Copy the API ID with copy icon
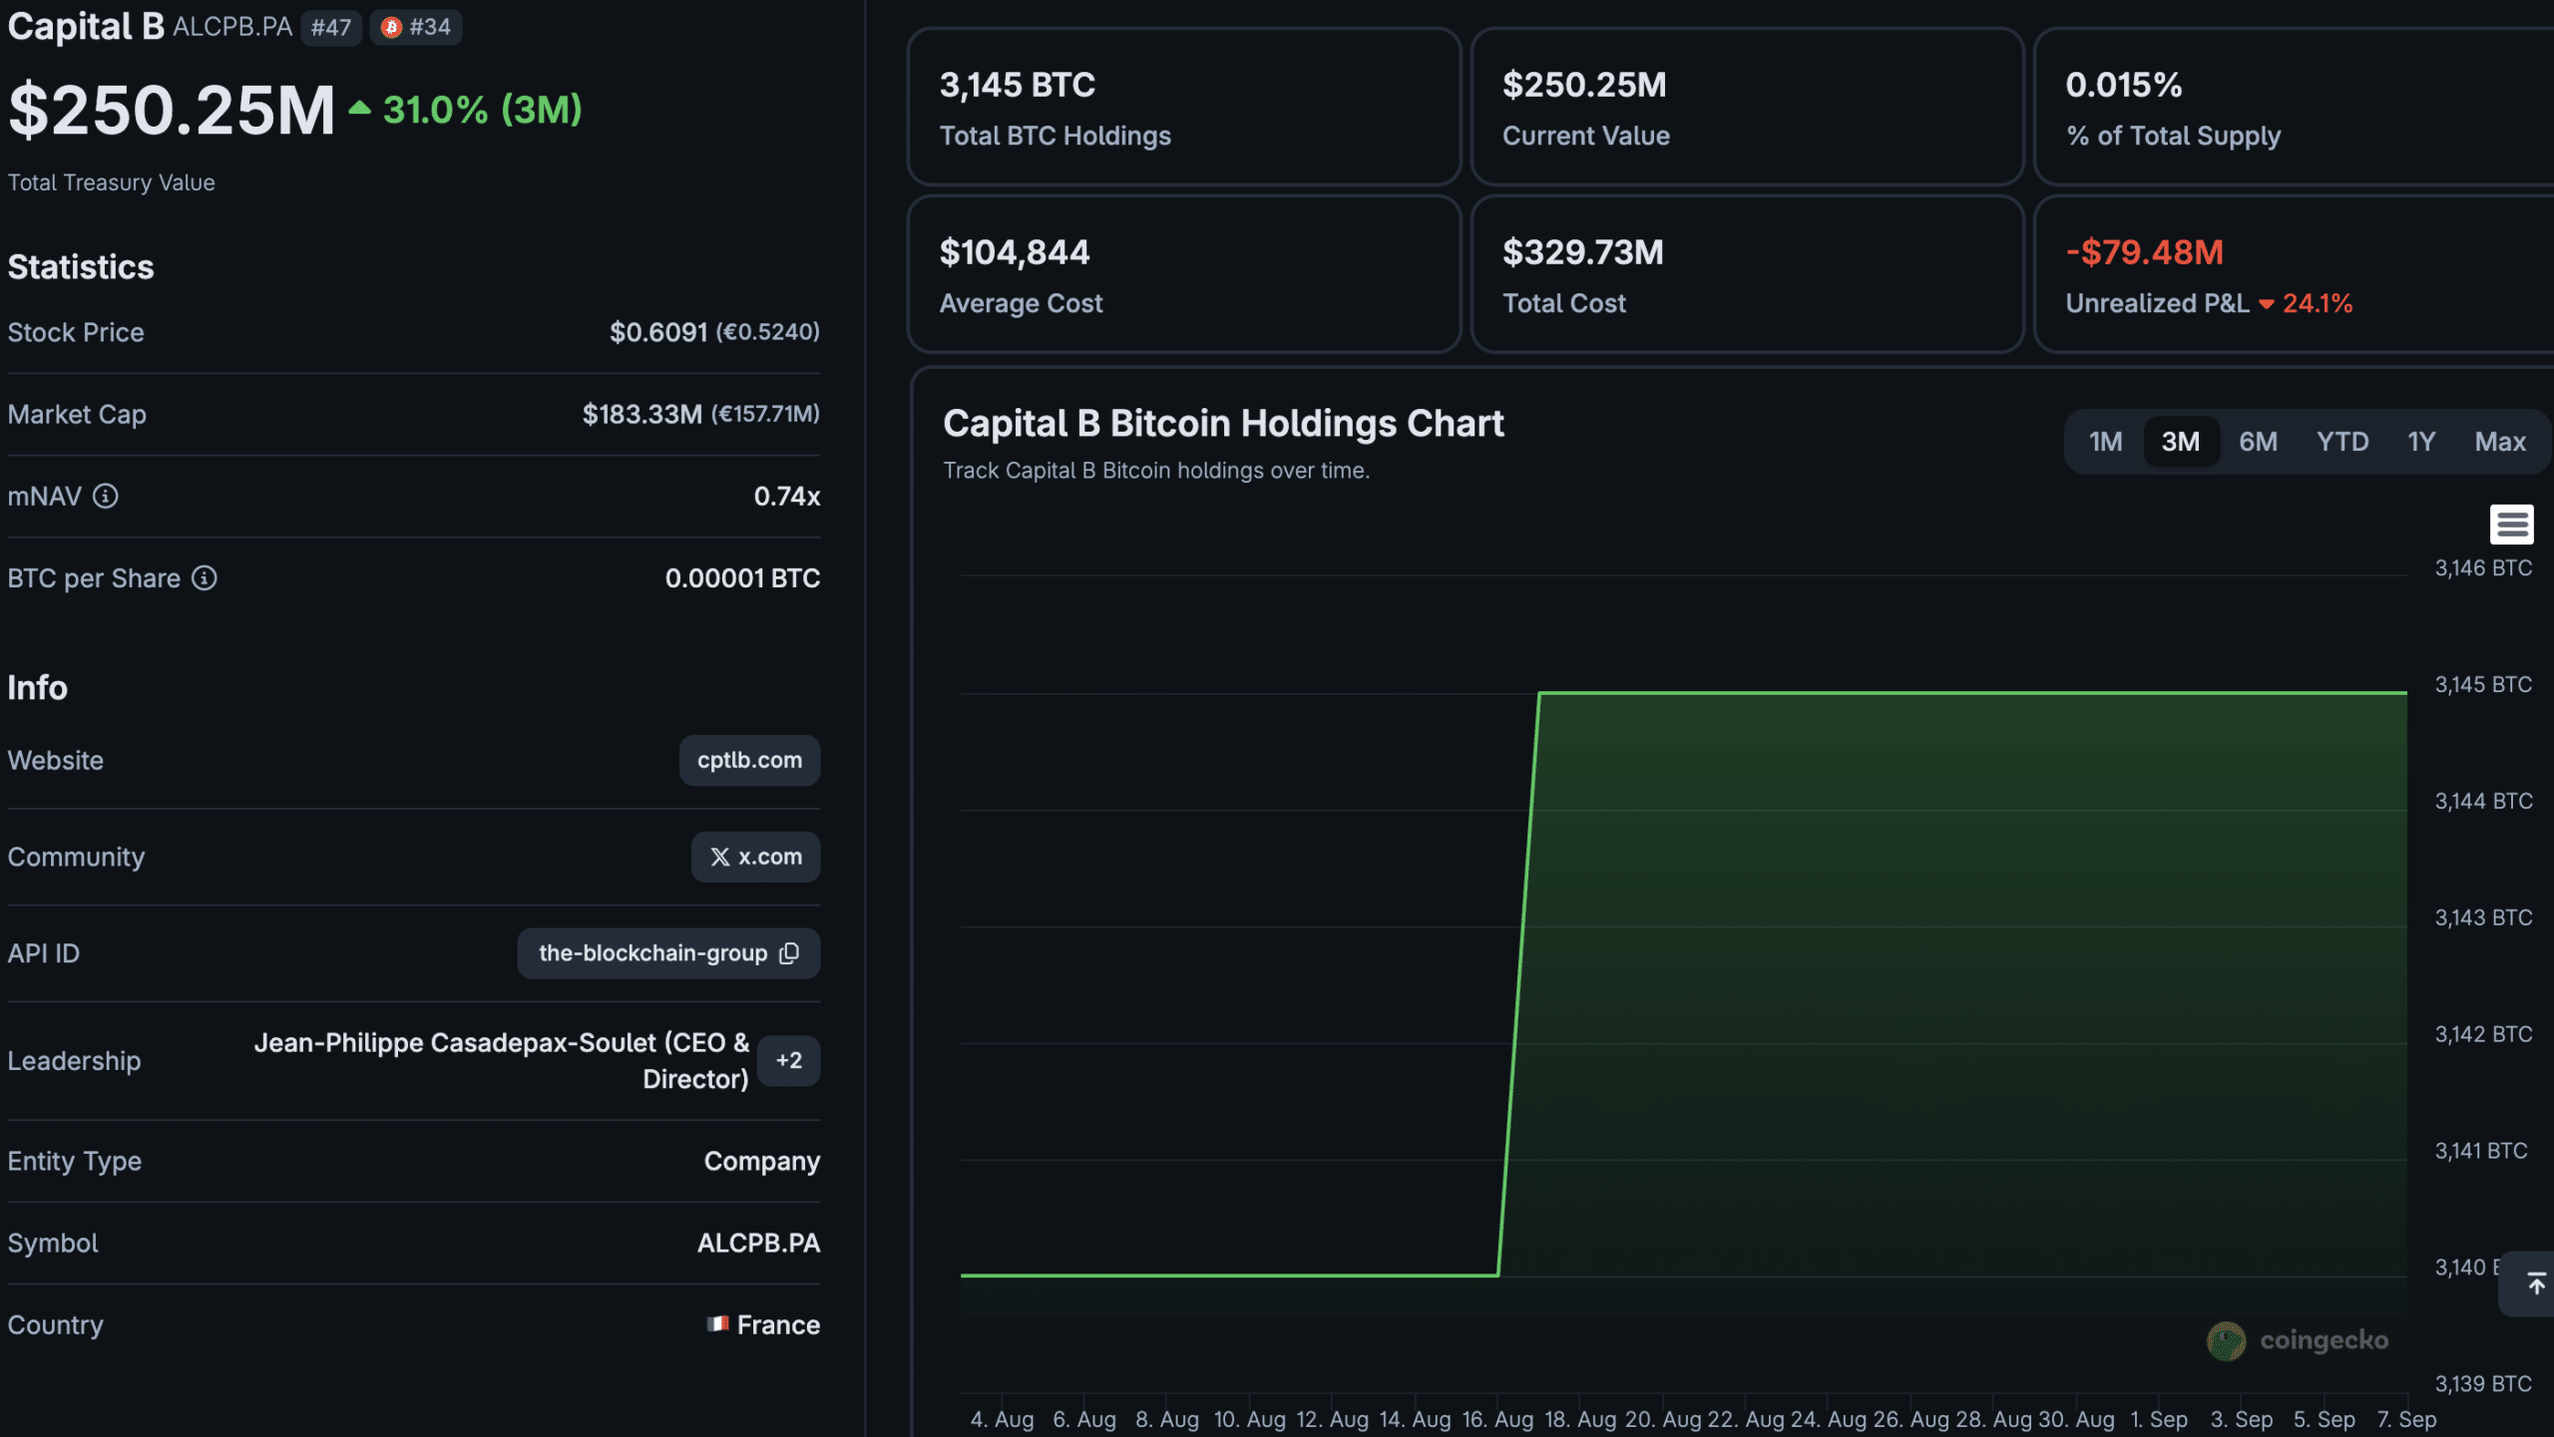 pyautogui.click(x=789, y=953)
